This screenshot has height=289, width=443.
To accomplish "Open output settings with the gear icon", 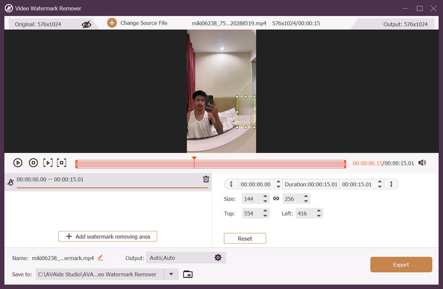I will [218, 257].
